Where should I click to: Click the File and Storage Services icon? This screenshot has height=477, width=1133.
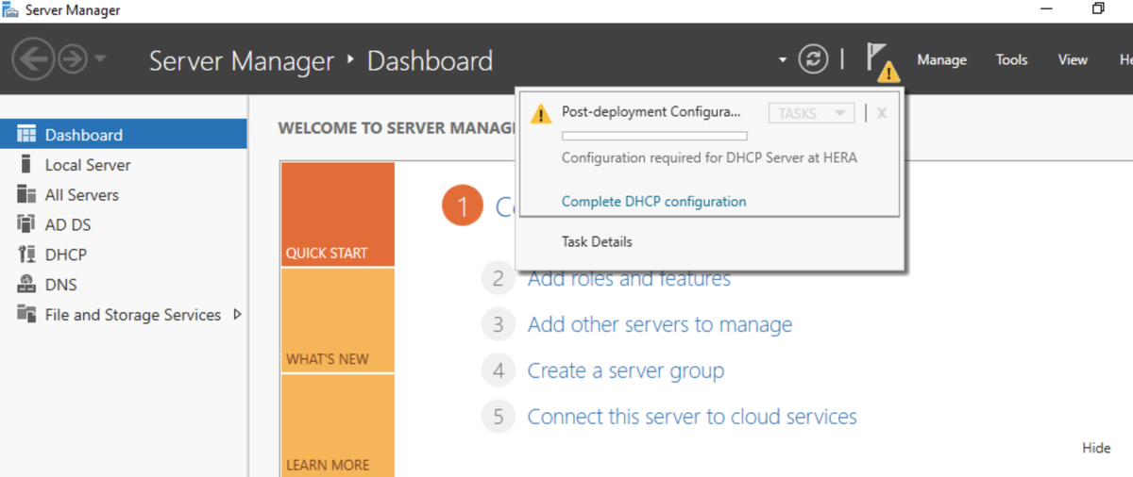(26, 314)
